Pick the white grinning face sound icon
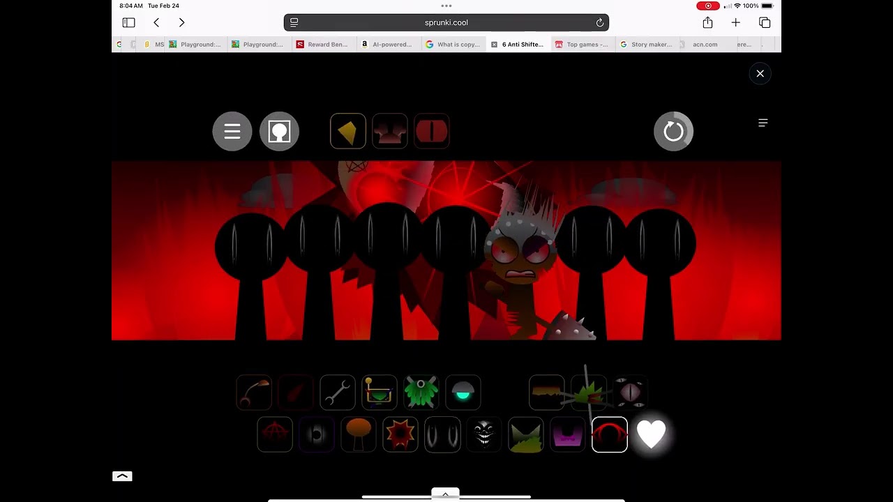 tap(484, 434)
